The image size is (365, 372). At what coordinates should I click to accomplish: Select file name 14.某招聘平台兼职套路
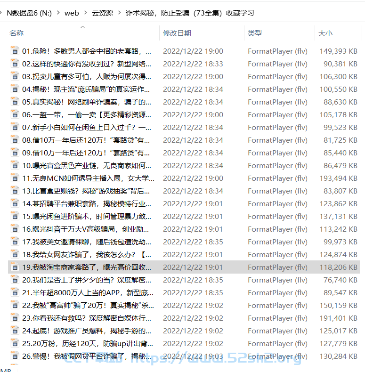click(86, 203)
